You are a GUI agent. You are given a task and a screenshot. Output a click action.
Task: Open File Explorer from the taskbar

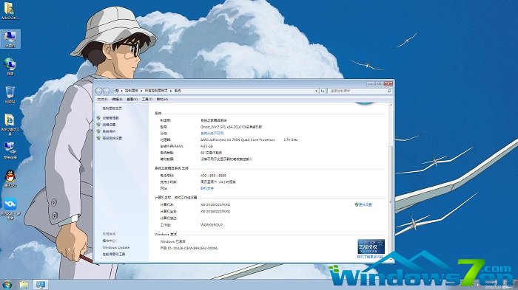click(24, 285)
